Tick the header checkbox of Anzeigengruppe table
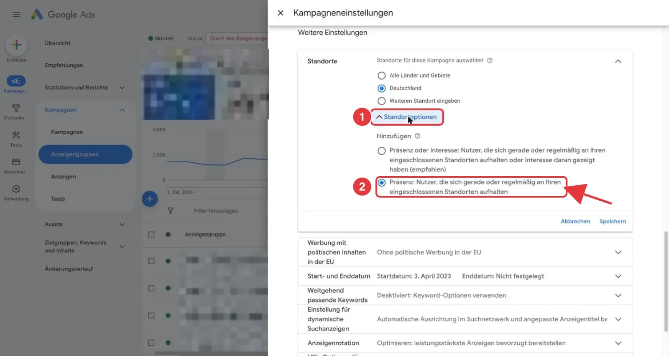 coord(151,235)
